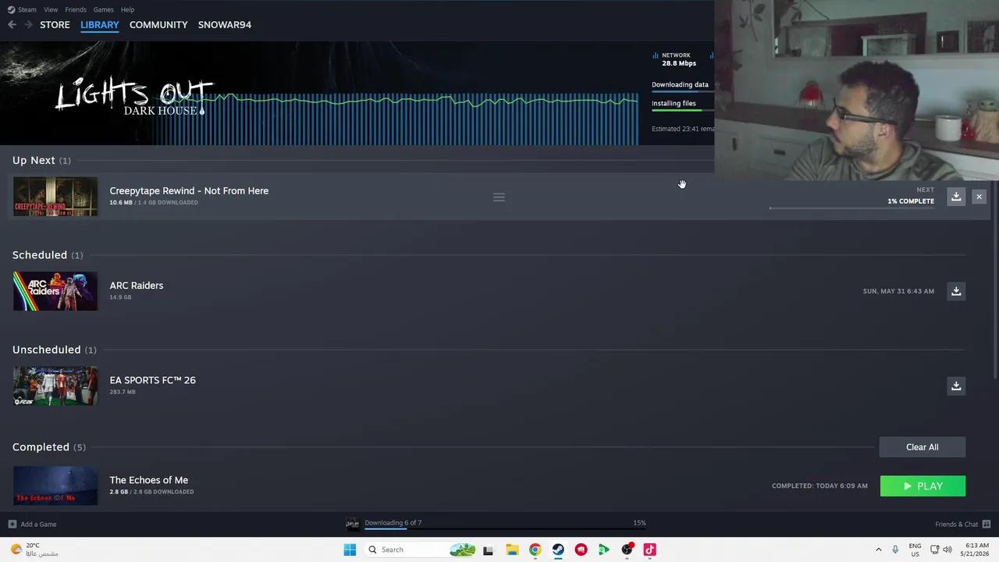Download ARC Raiders now
Image resolution: width=999 pixels, height=562 pixels.
coord(956,291)
